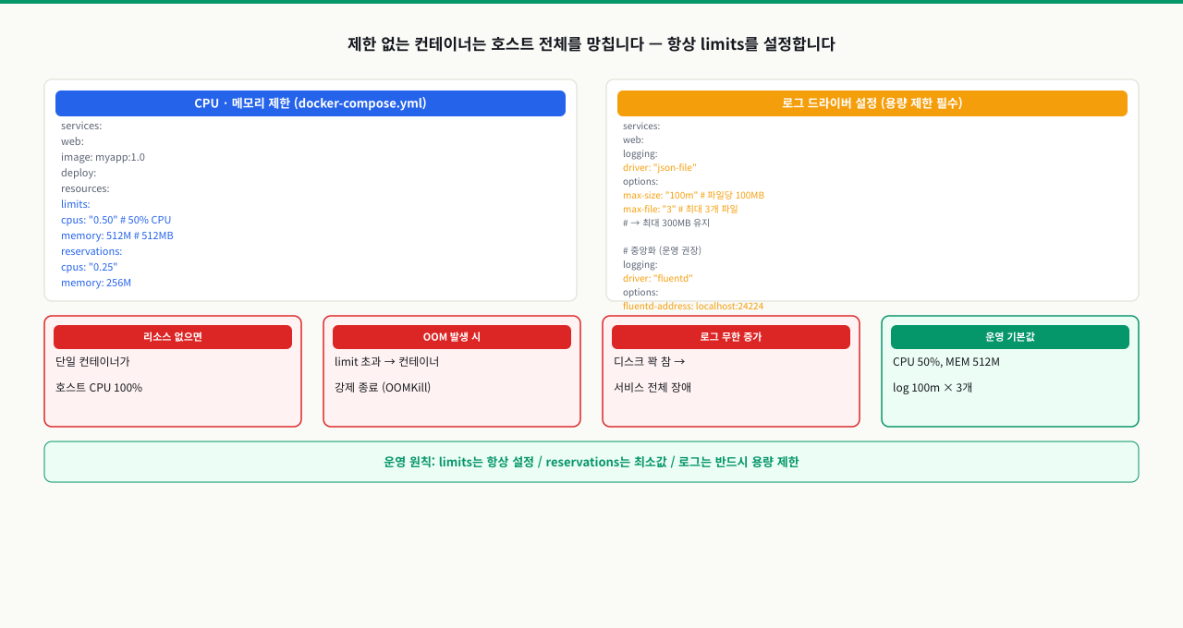Select the 'limit 초과 → 컨테이너' text

point(387,361)
